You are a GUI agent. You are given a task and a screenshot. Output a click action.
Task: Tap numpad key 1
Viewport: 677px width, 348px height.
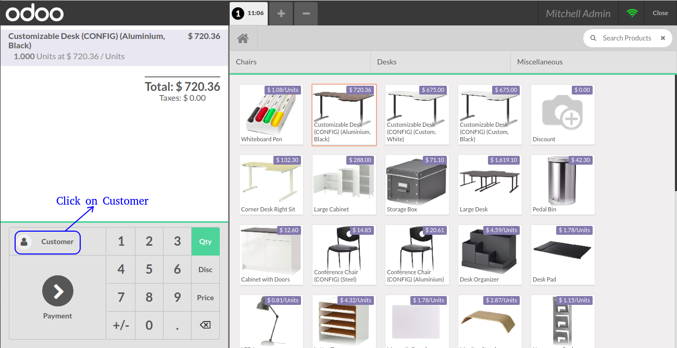click(x=121, y=242)
